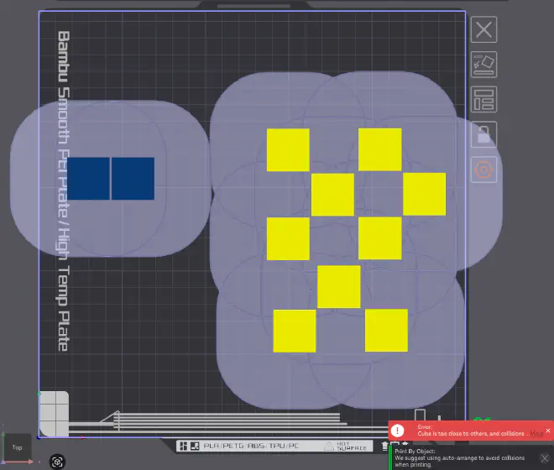Image resolution: width=554 pixels, height=470 pixels.
Task: Click the auto-orient plate icon
Action: click(484, 65)
